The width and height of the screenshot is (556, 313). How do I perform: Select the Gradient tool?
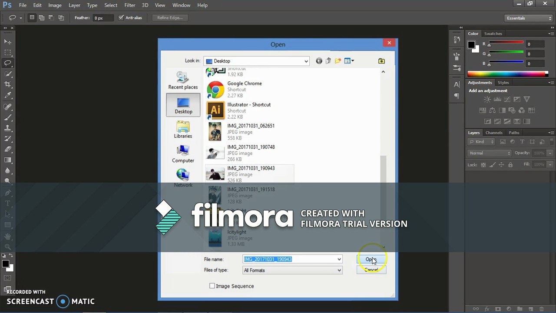(x=8, y=160)
